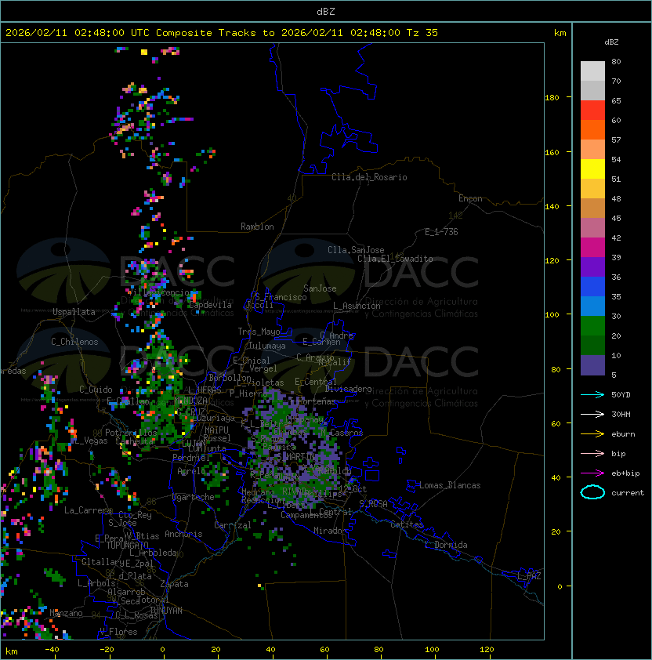Click the '-40' tick on horizontal axis
The height and width of the screenshot is (660, 652).
[x=52, y=650]
